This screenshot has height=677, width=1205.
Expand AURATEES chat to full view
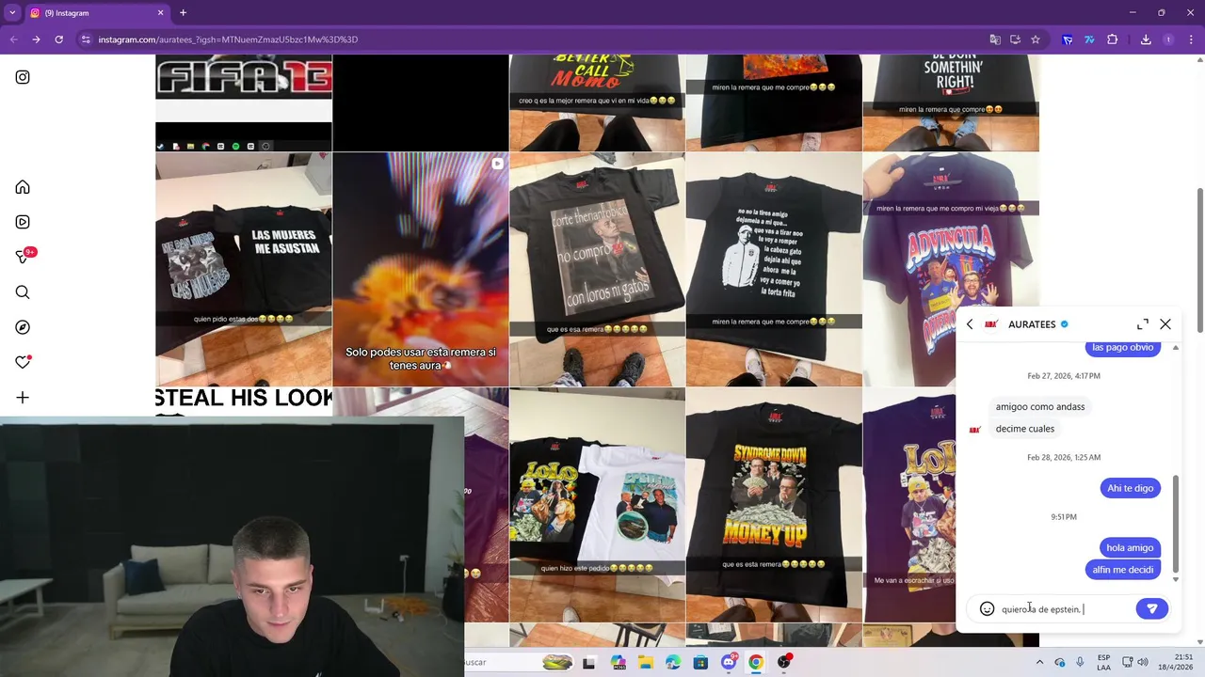tap(1143, 324)
